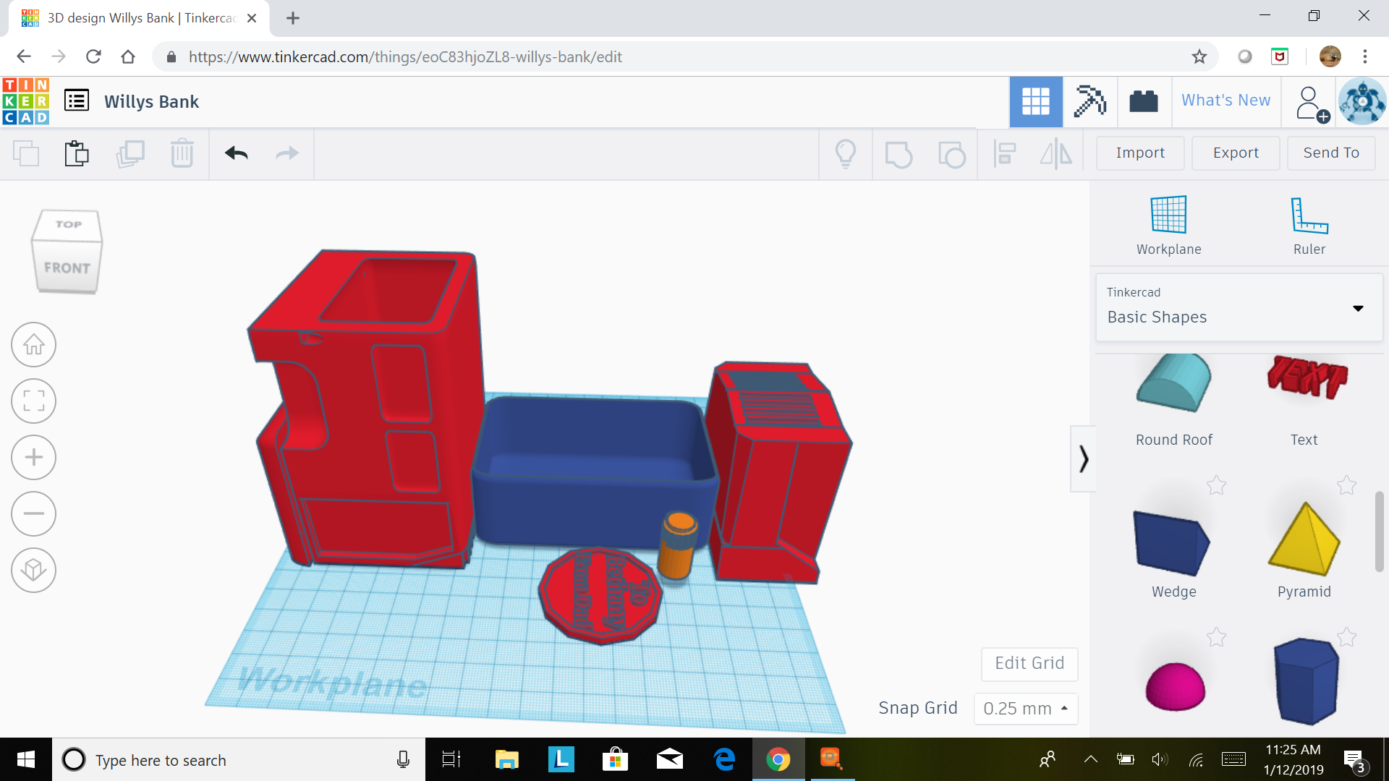Screen dimensions: 1389x781
Task: Click the Edit Grid button
Action: pyautogui.click(x=1029, y=663)
